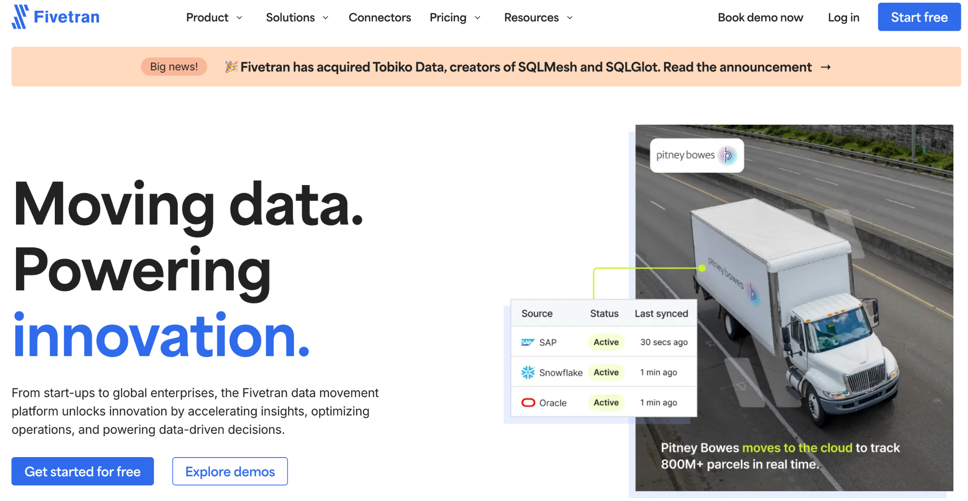The image size is (968, 501).
Task: Click the Log in link
Action: point(844,17)
